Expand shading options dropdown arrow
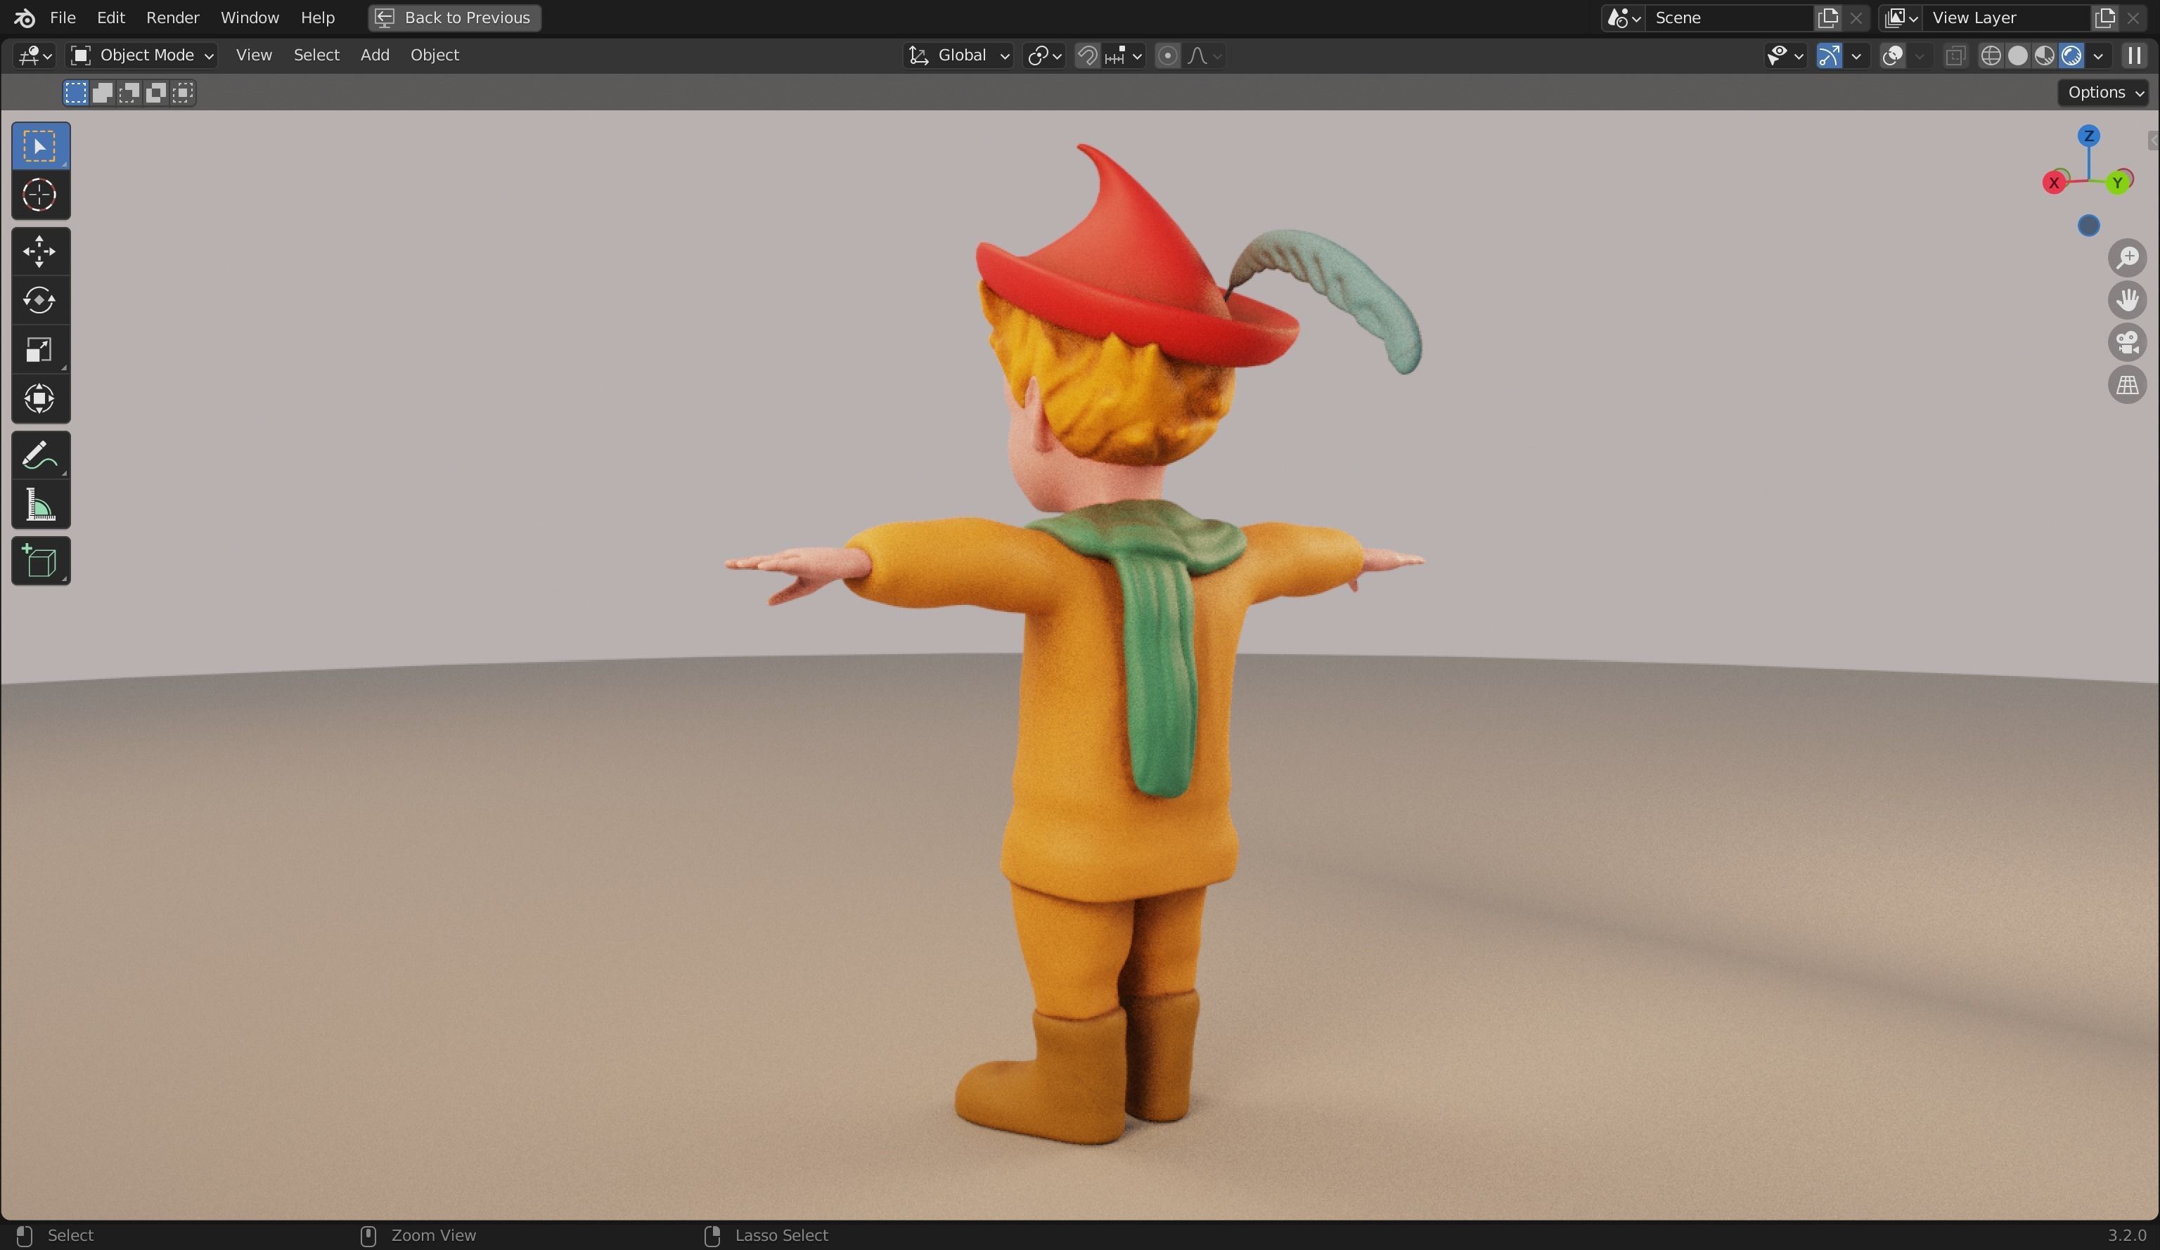 (x=2098, y=56)
